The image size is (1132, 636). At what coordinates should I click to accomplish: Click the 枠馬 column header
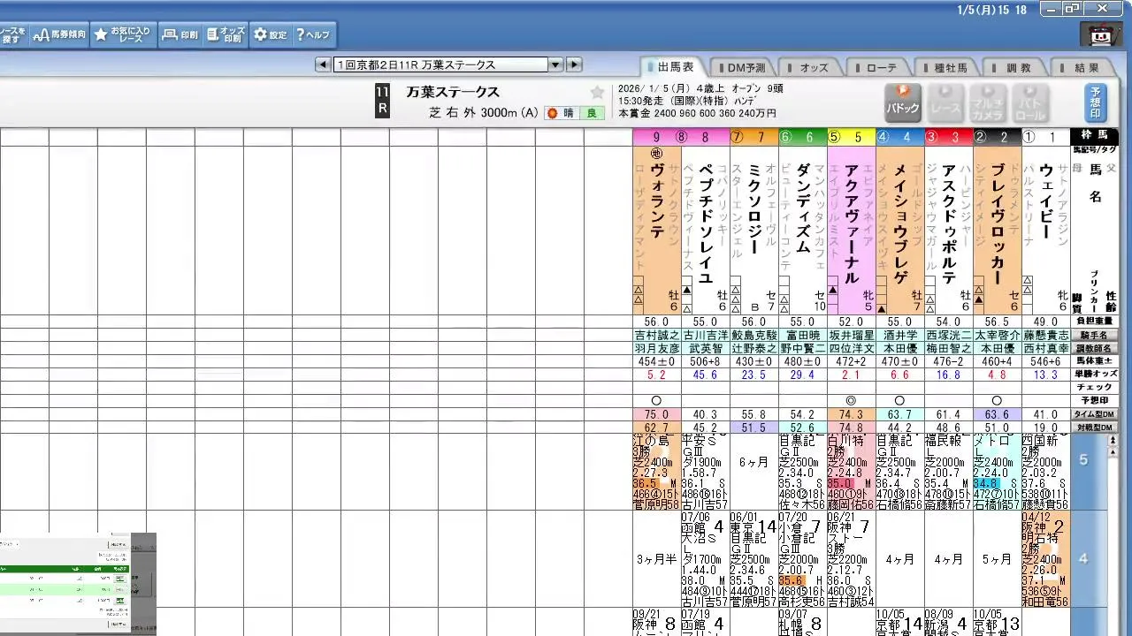tap(1095, 135)
